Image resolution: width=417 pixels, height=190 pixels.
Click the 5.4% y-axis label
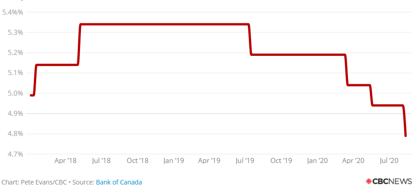tap(12, 12)
